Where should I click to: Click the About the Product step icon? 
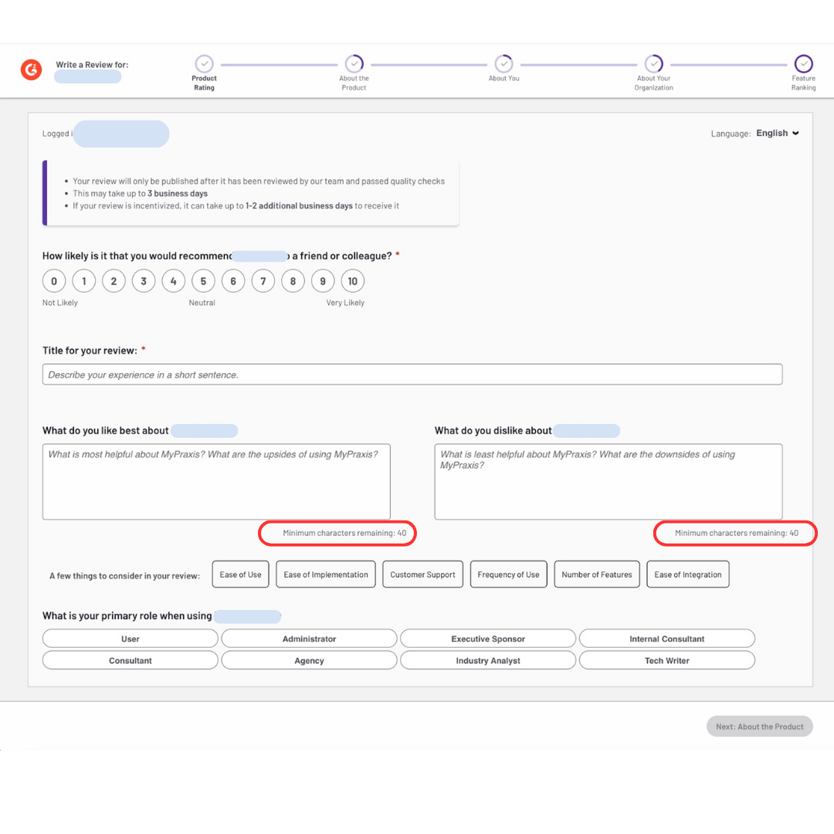click(x=354, y=63)
